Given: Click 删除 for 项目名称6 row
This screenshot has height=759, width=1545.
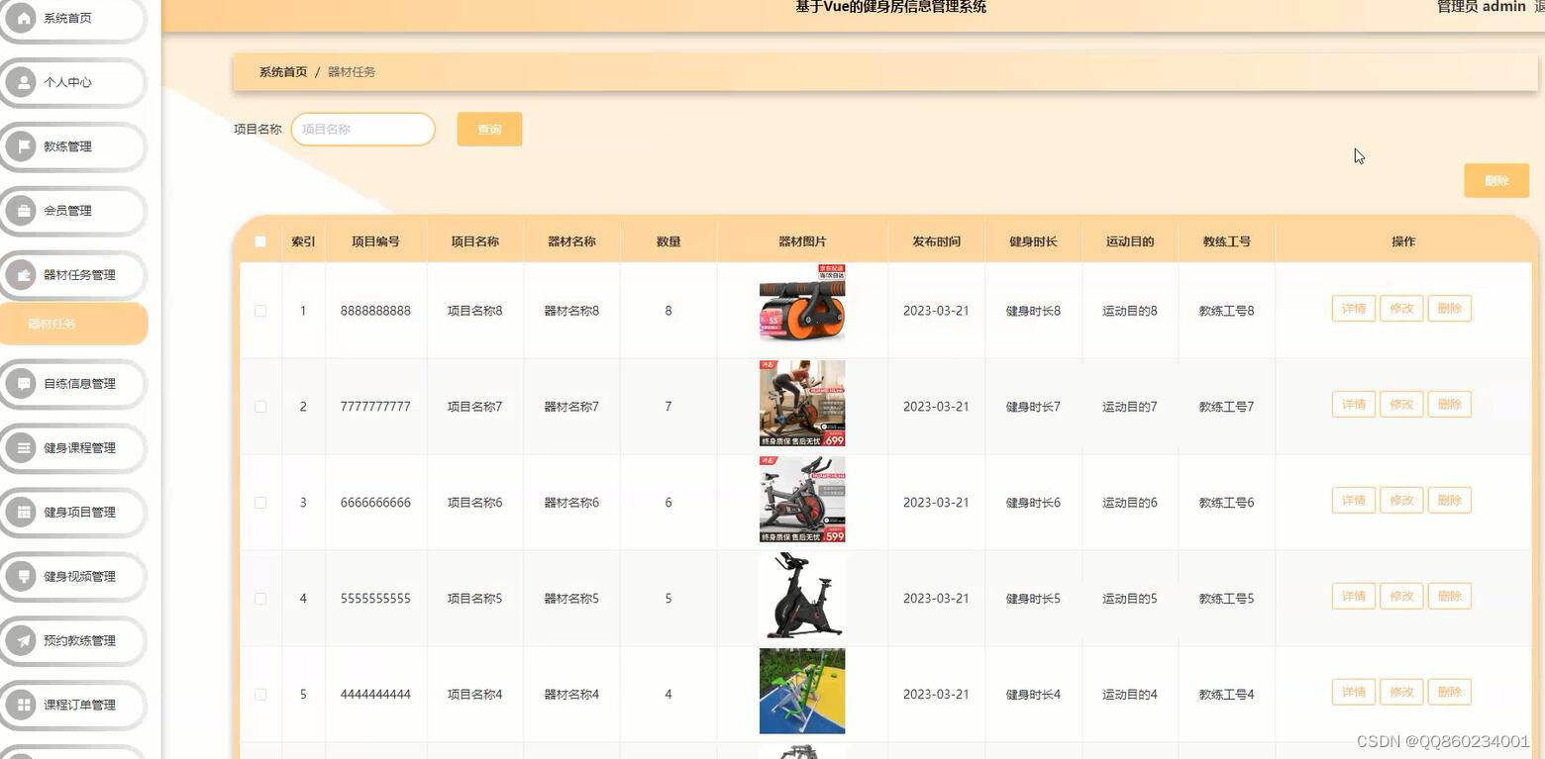Looking at the screenshot, I should [1450, 501].
